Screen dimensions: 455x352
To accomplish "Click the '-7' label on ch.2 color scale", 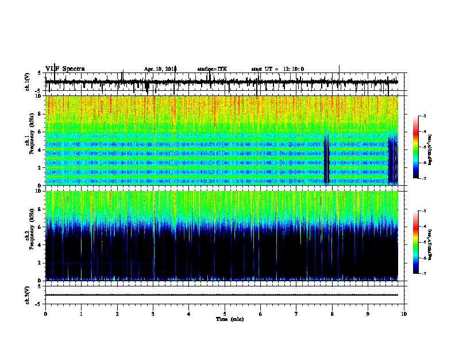I will (423, 273).
